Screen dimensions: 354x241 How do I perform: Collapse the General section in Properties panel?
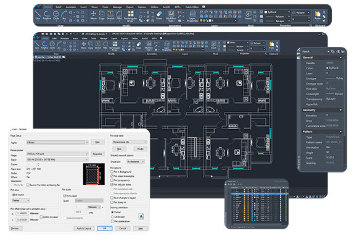340,57
